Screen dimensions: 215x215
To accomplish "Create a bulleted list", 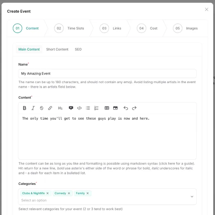I will [x=88, y=108].
